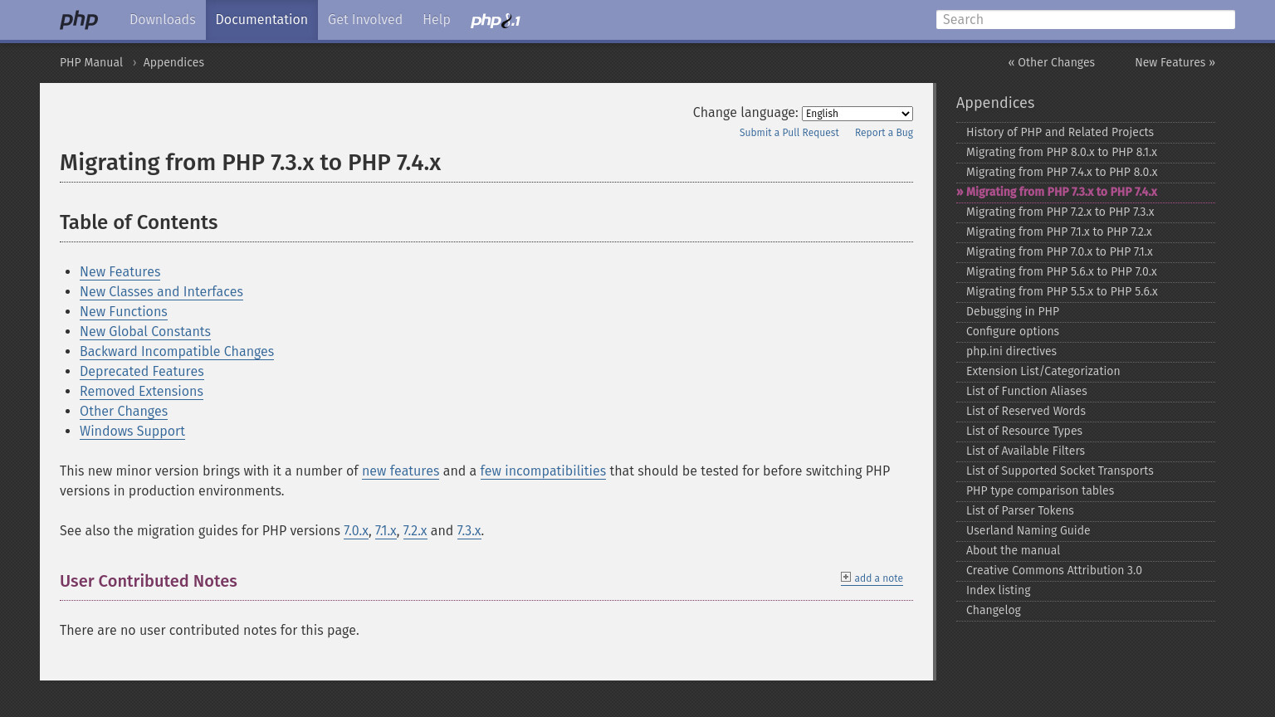Open the Appendices sidebar heading
The image size is (1275, 717).
click(995, 103)
